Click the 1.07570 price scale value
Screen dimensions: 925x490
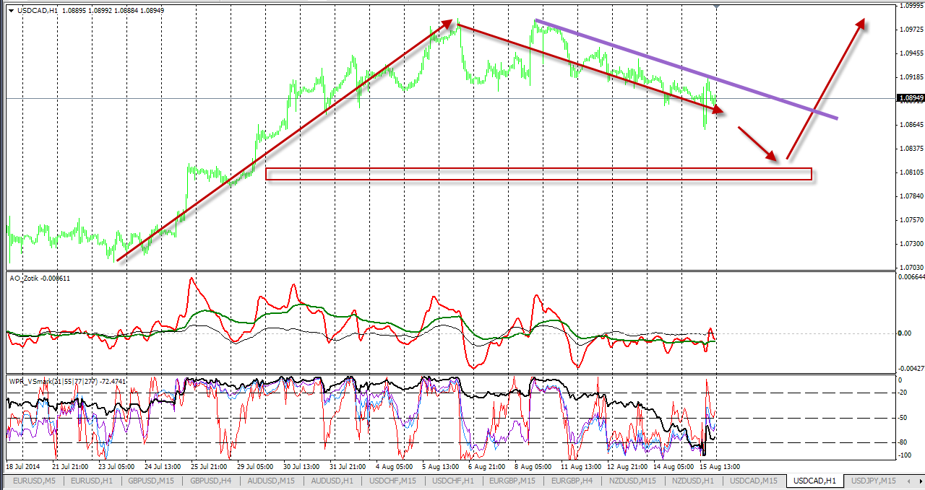pyautogui.click(x=911, y=220)
